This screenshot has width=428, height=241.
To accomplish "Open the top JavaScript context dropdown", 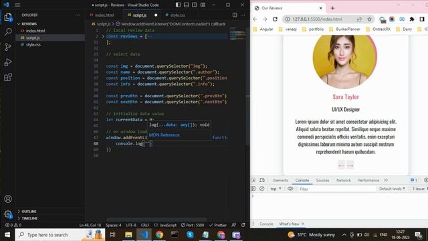I will 276,189.
